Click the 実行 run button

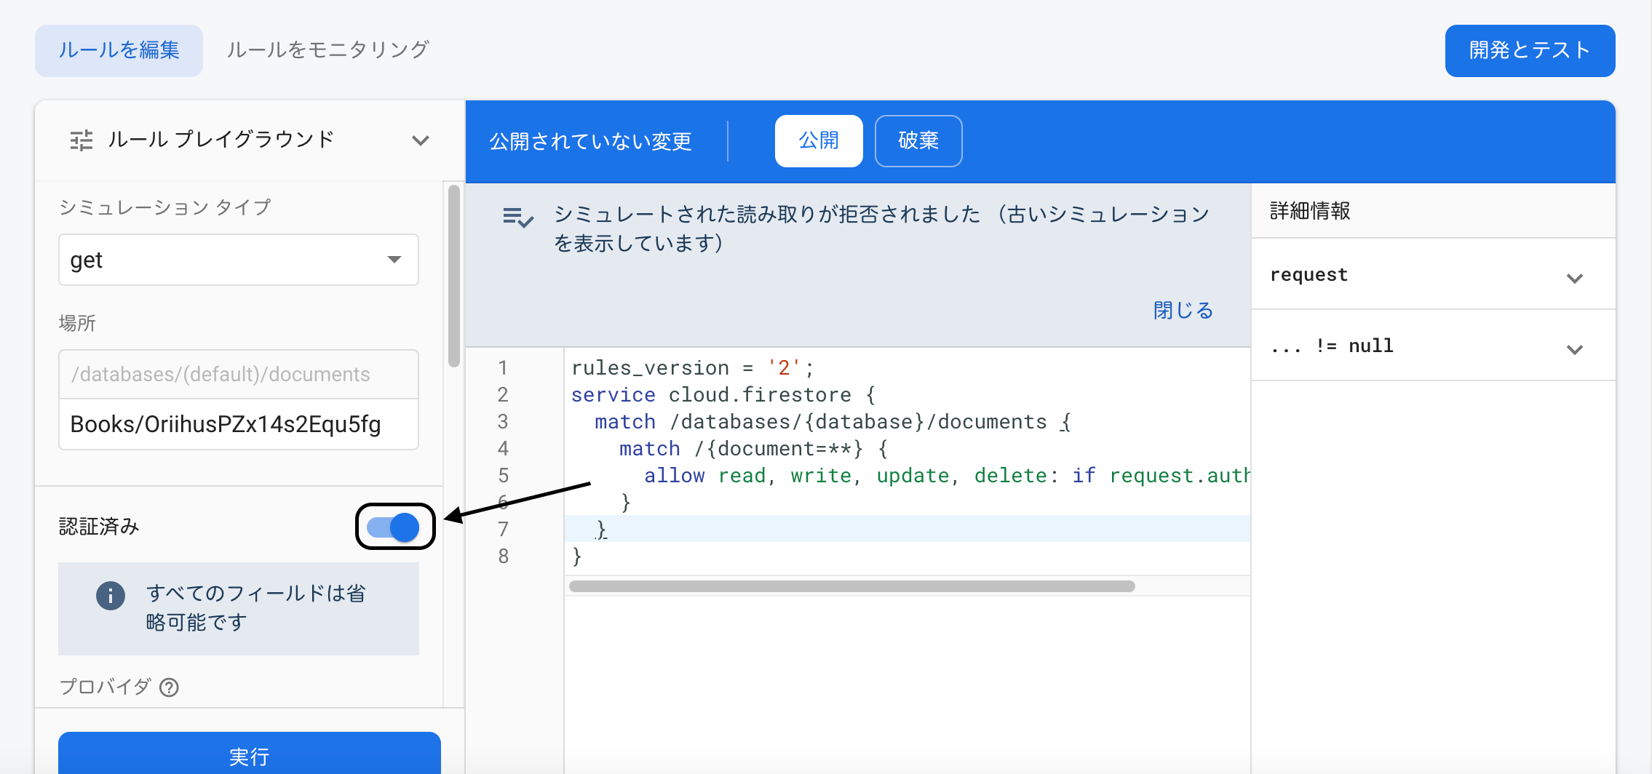pyautogui.click(x=250, y=754)
